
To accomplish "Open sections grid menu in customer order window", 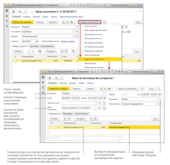I will click(x=7, y=11).
